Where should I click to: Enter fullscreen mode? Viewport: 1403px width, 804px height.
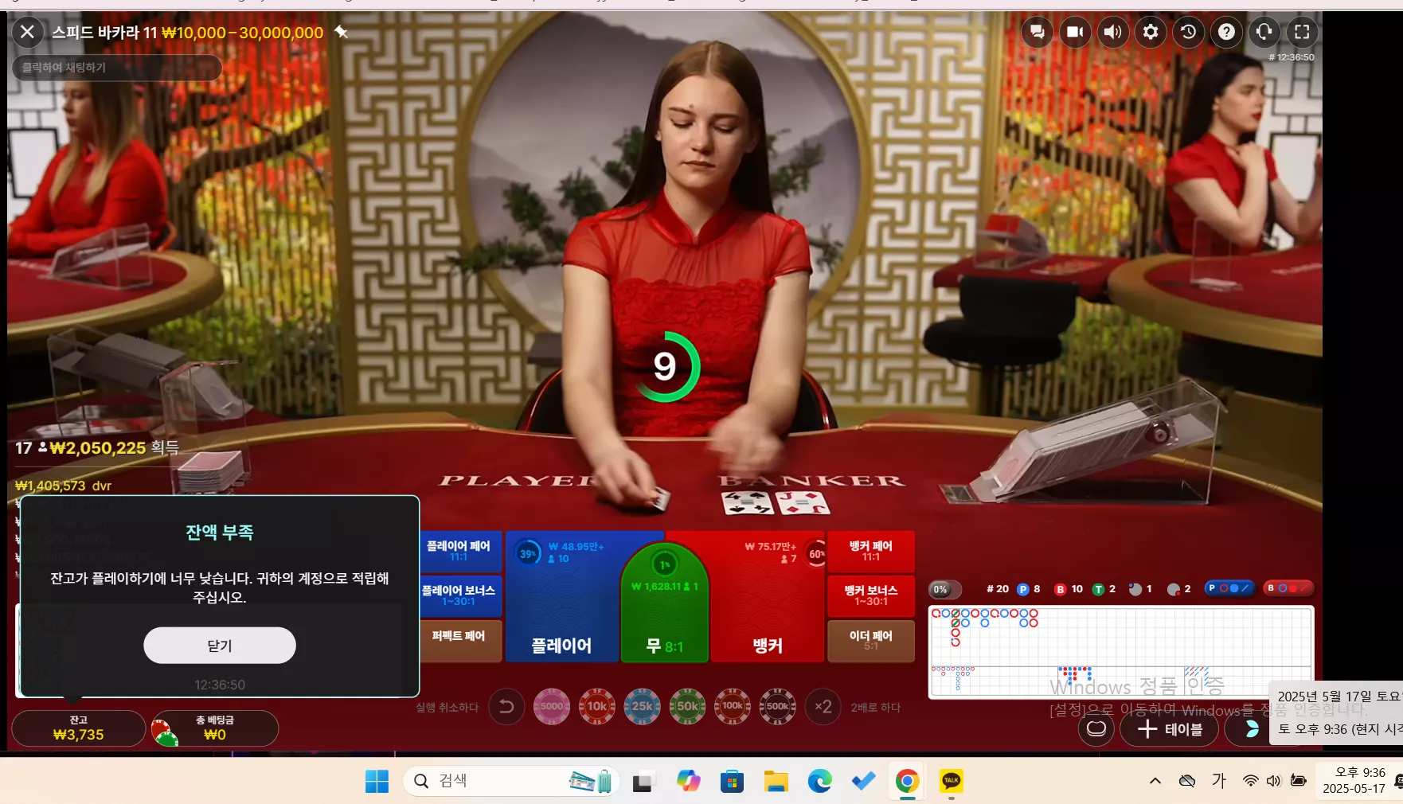point(1302,32)
